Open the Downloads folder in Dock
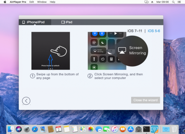This screenshot has height=134, width=185. pos(166,129)
